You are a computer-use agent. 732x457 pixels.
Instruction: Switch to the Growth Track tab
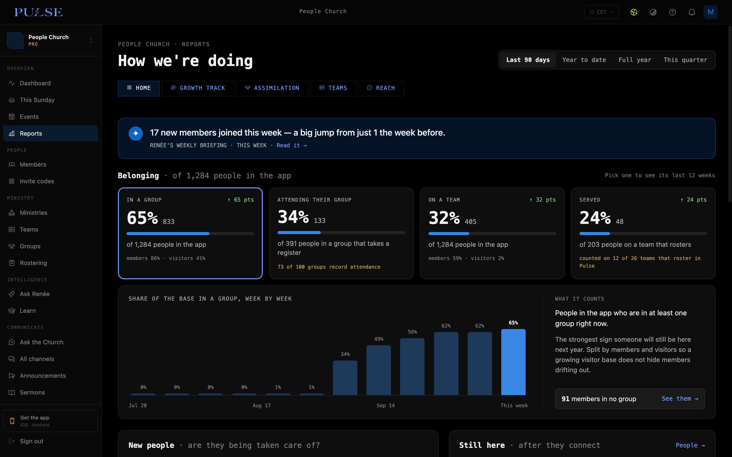(198, 88)
